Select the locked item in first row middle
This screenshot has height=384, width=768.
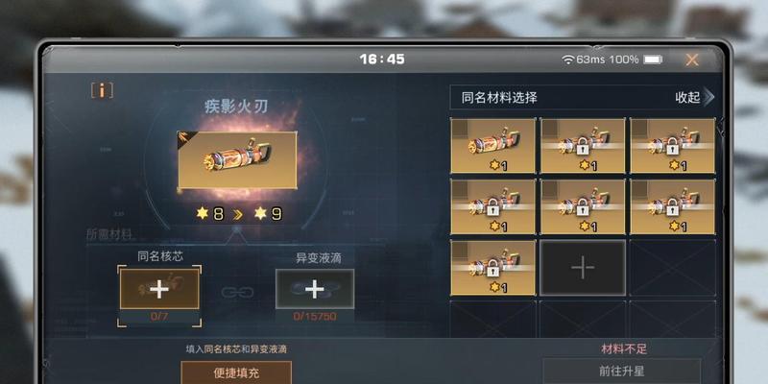pyautogui.click(x=583, y=146)
